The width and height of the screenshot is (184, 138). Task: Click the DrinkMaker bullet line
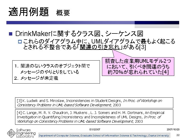(79, 34)
